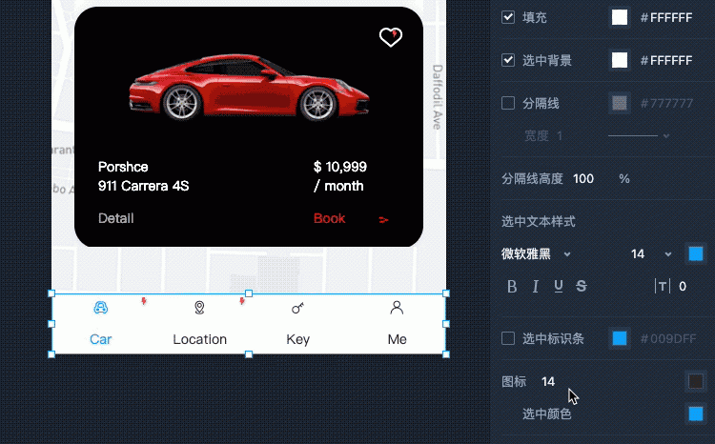715x444 pixels.
Task: Edit the letter spacing value 0
Action: pos(683,286)
